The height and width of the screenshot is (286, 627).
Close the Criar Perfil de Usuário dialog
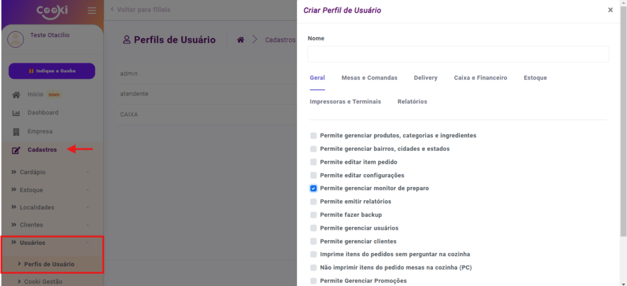tap(610, 10)
